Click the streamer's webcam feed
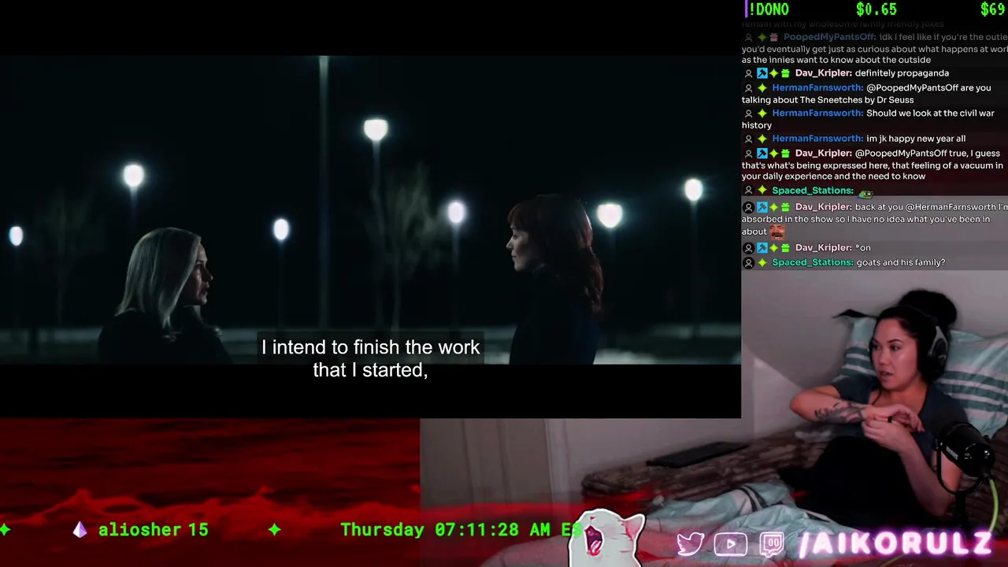 pos(874,417)
